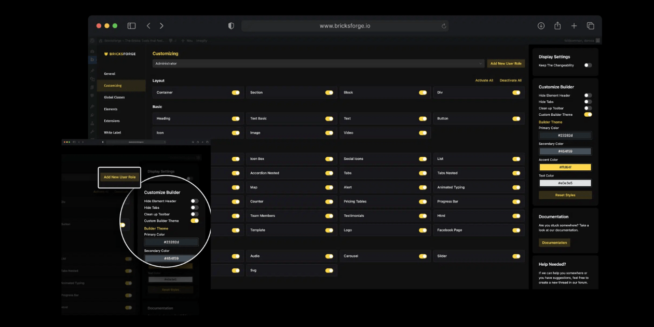Screen dimensions: 654x327
Task: Click the Add New User Role button
Action: [x=505, y=63]
